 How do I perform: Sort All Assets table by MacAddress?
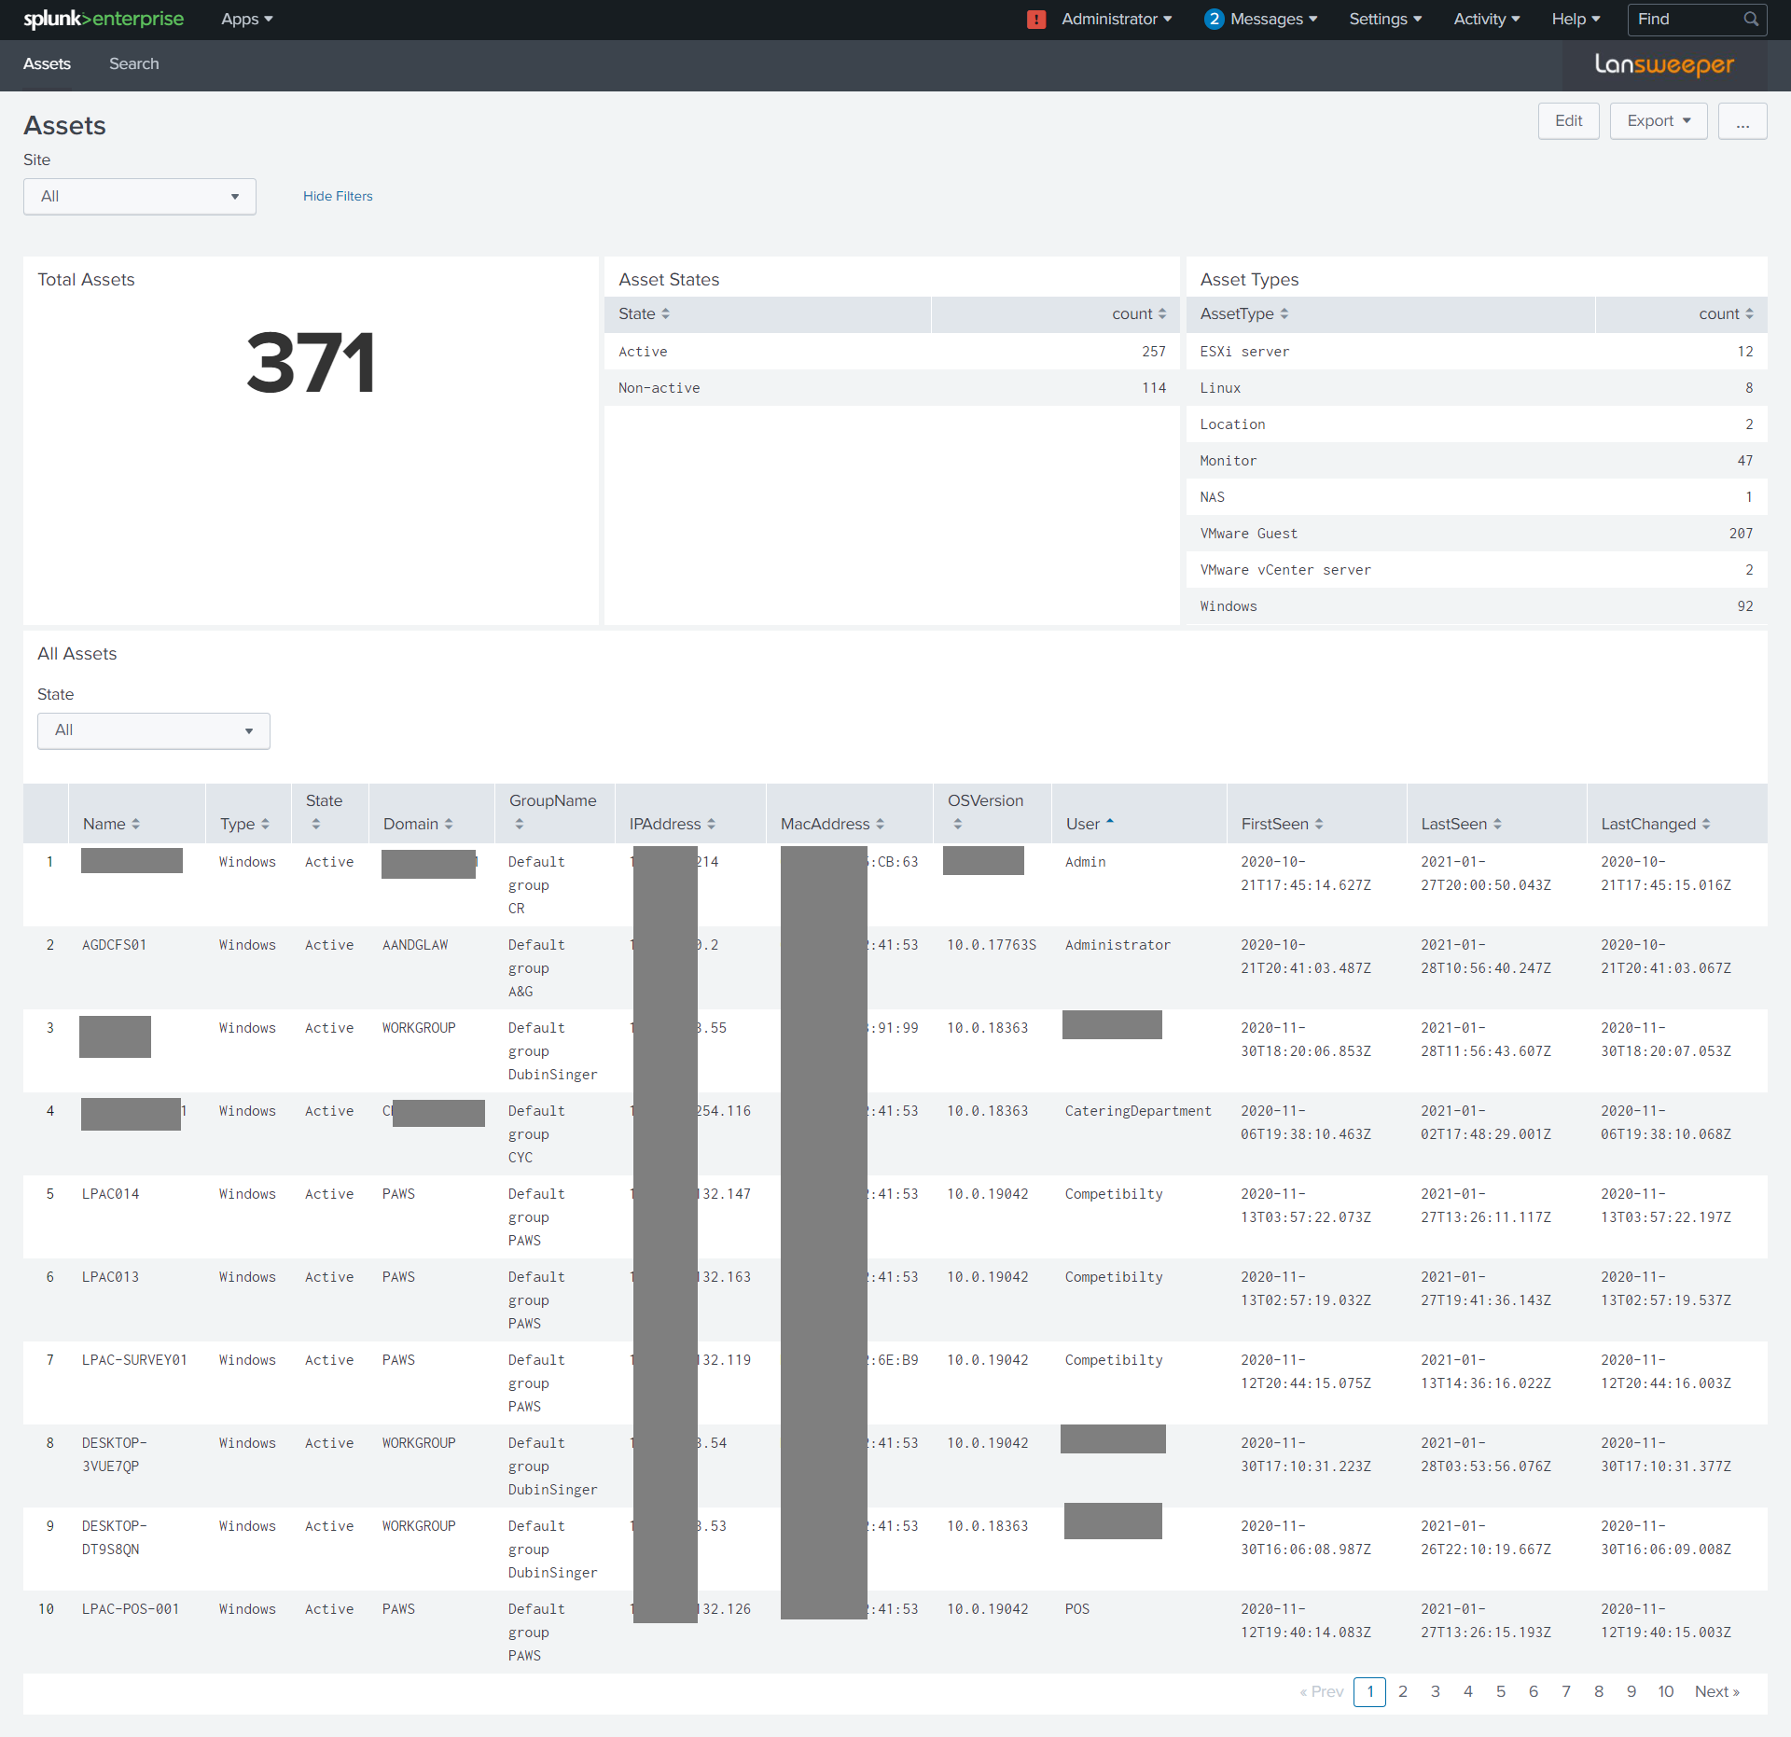tap(832, 825)
